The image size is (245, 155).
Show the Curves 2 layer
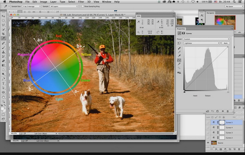tap(208, 138)
